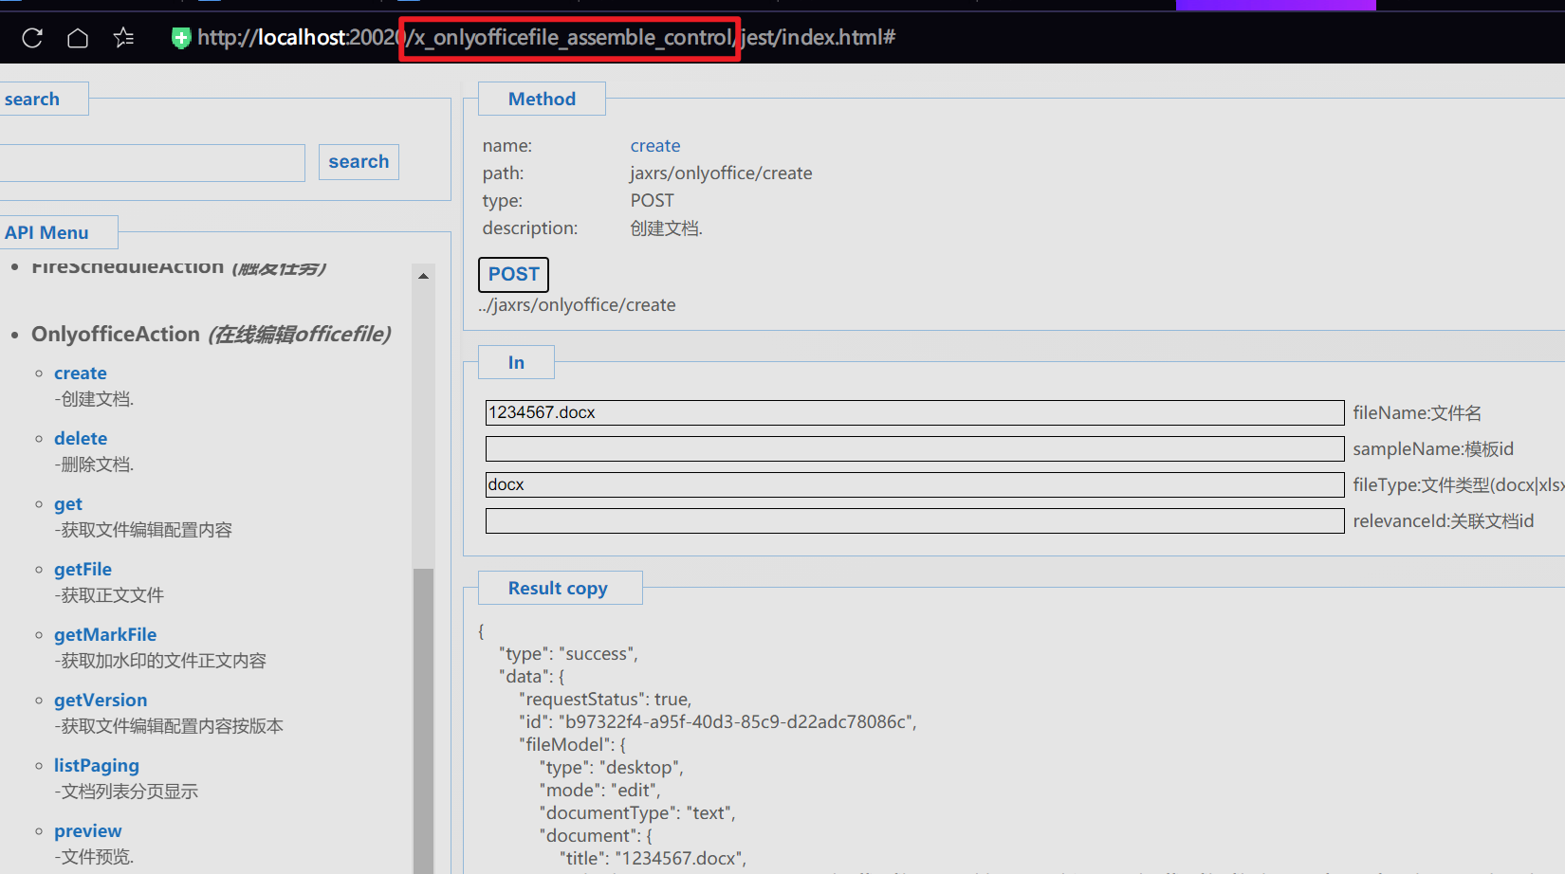Click the API Menu scroll up arrow
Viewport: 1565px width, 874px height.
click(423, 276)
